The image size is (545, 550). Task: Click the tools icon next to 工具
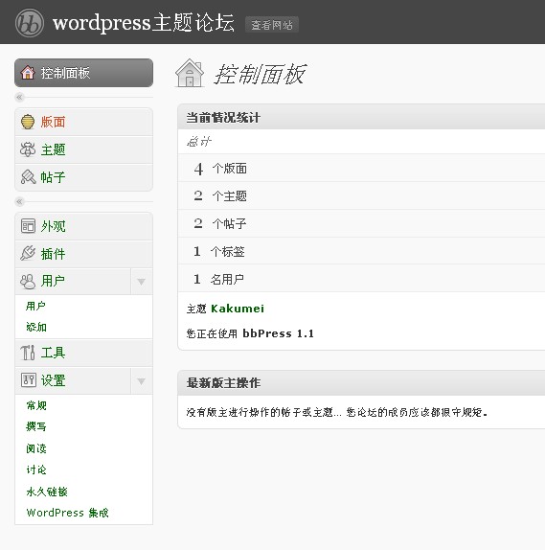coord(28,353)
